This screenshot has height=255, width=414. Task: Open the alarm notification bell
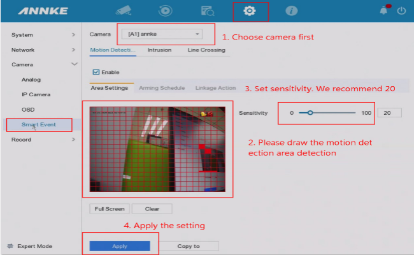384,11
